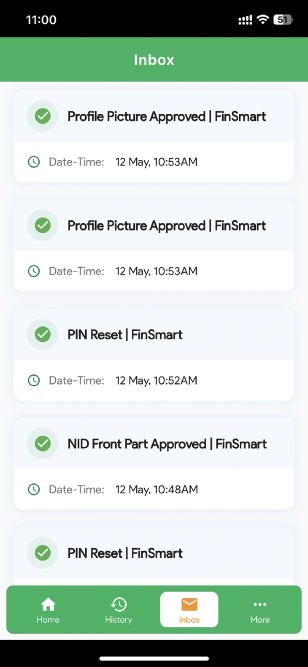Open the Home tab

pos(48,610)
